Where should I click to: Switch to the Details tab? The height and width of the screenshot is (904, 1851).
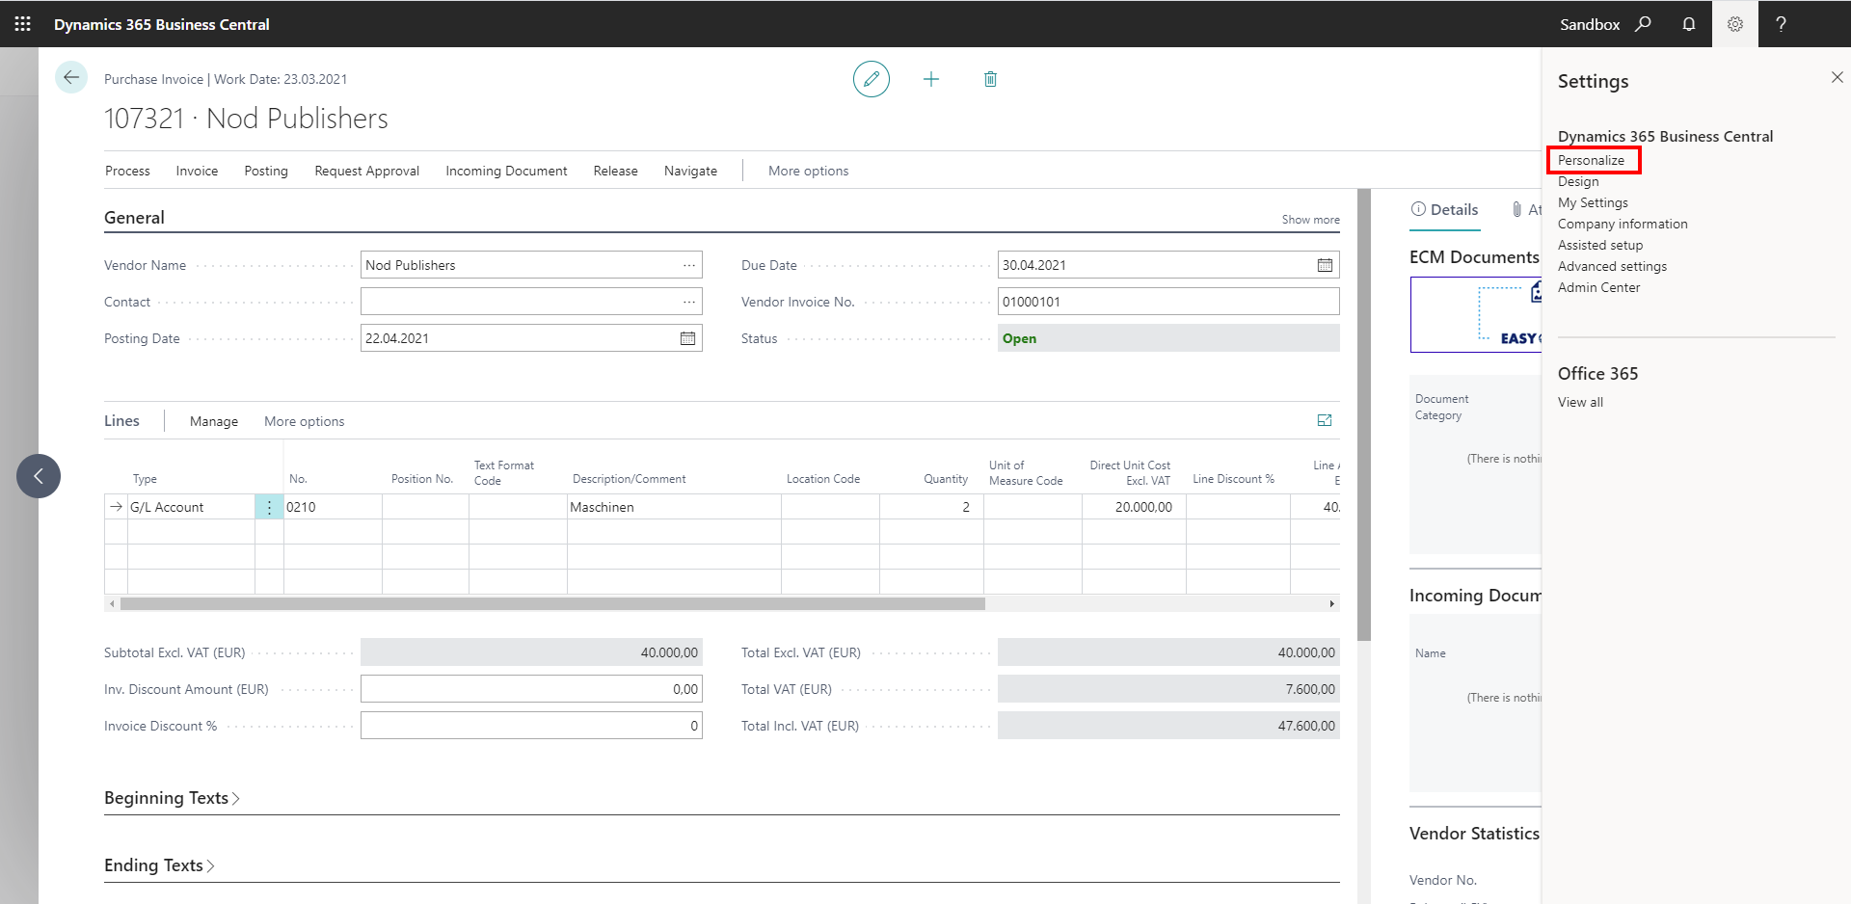tap(1444, 209)
